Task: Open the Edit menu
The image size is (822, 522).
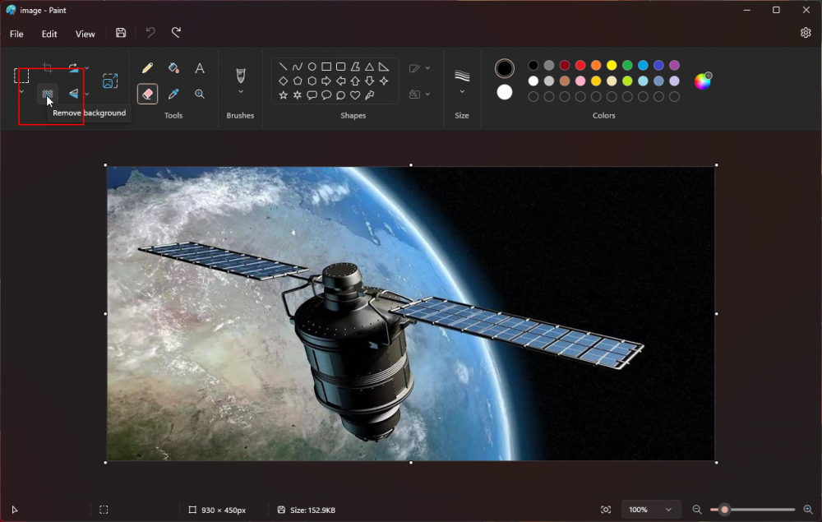Action: (49, 34)
